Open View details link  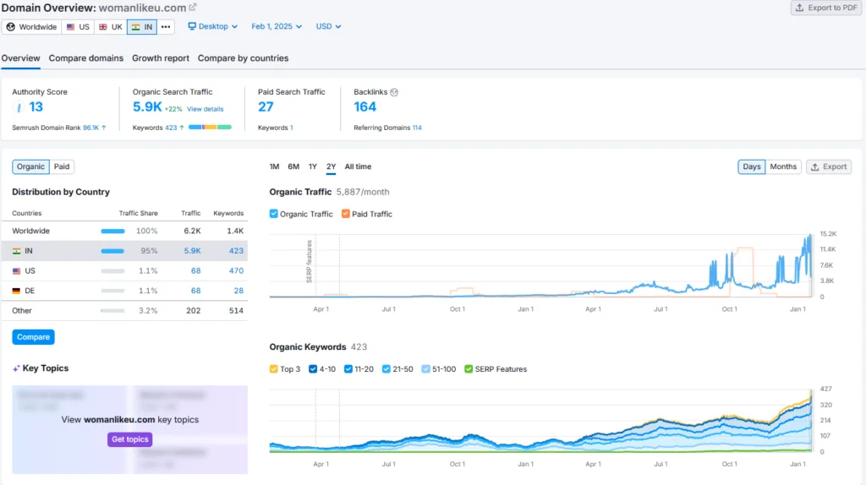coord(205,109)
